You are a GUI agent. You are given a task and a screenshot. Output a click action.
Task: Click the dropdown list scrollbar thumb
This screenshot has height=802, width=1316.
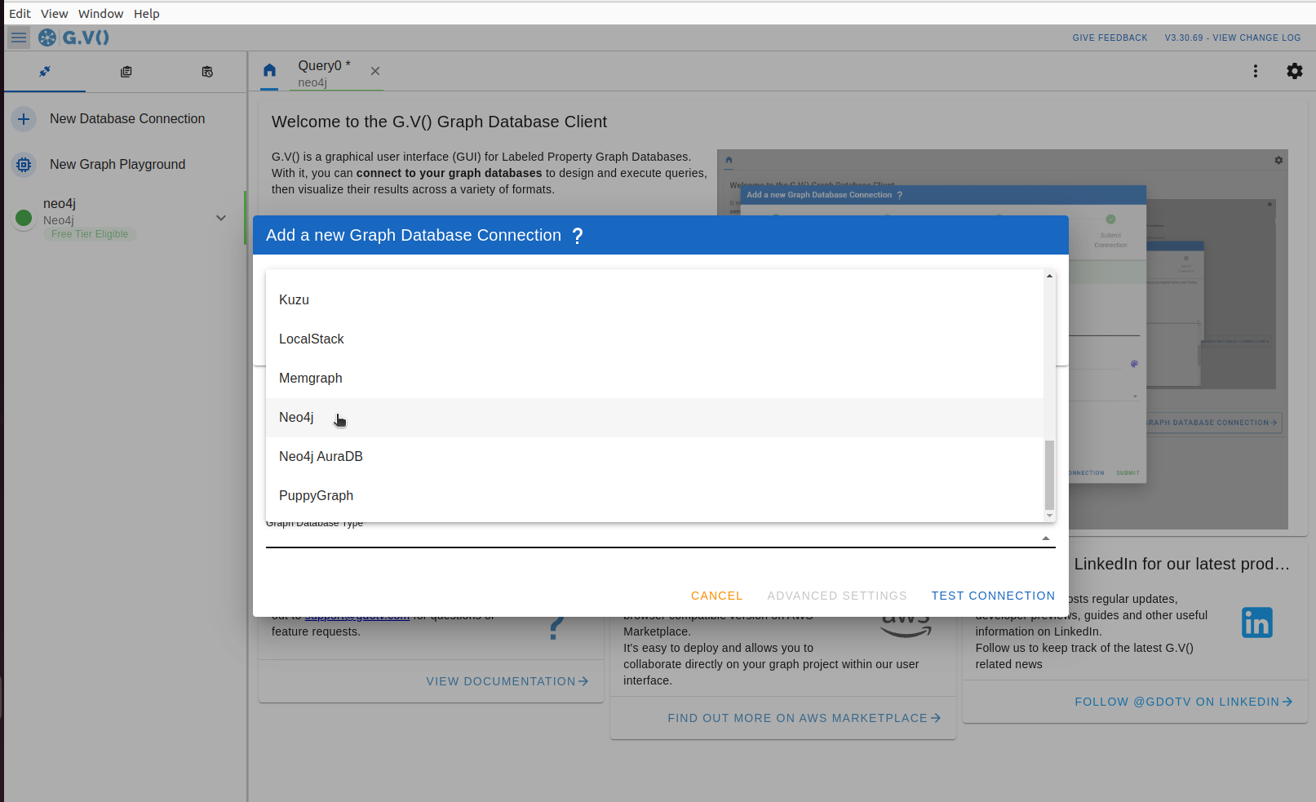[x=1049, y=475]
